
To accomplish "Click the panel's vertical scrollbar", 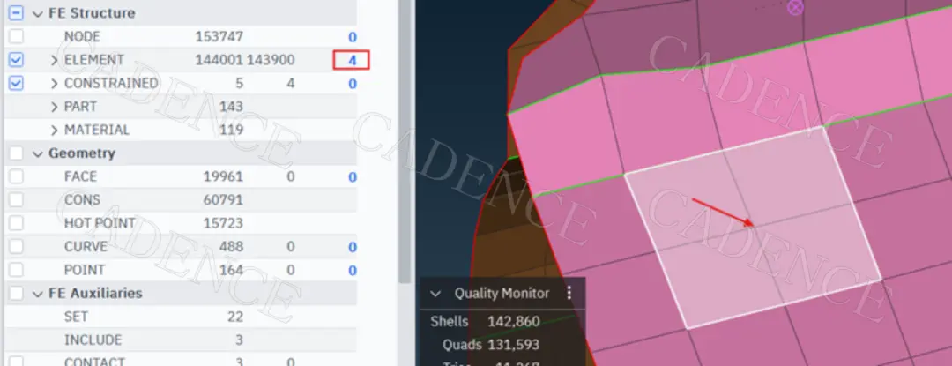I will (x=405, y=141).
